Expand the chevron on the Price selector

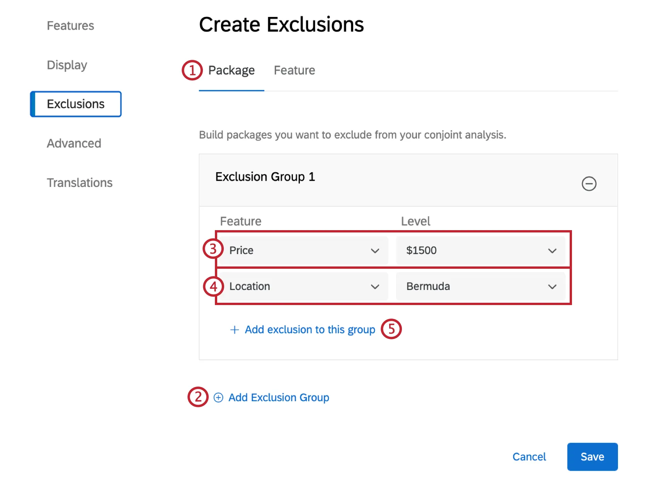374,251
